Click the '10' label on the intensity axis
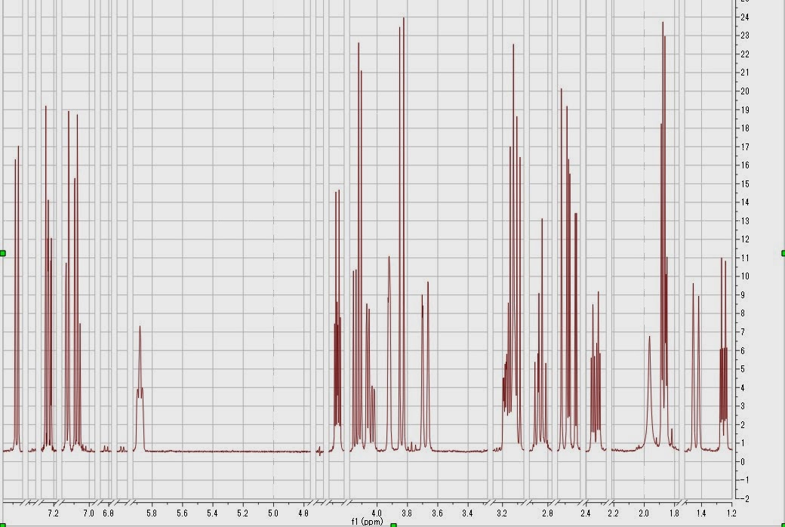The height and width of the screenshot is (527, 785). click(745, 277)
